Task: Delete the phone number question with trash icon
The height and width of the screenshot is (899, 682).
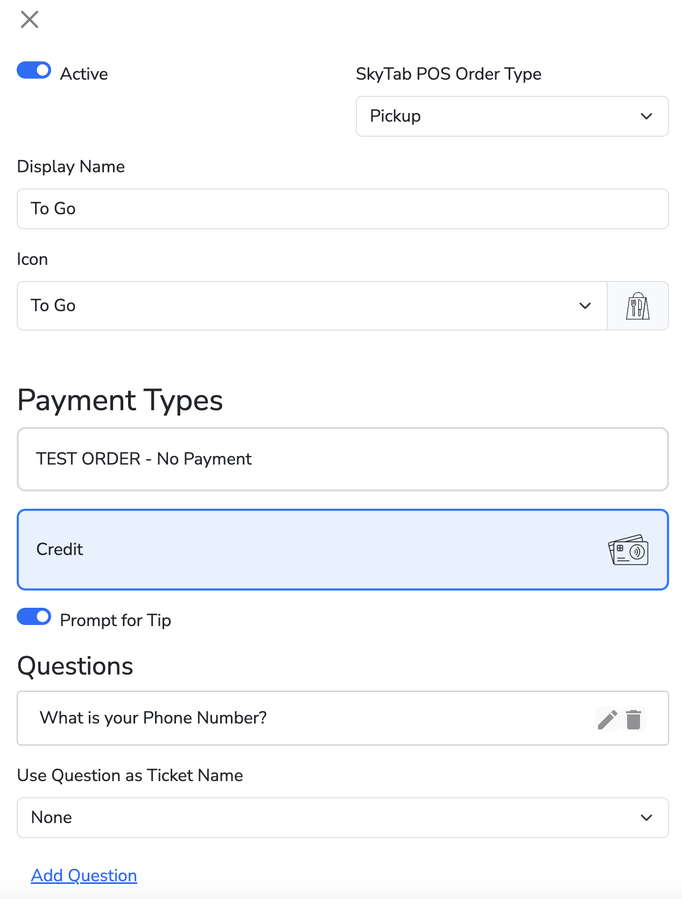Action: [634, 719]
